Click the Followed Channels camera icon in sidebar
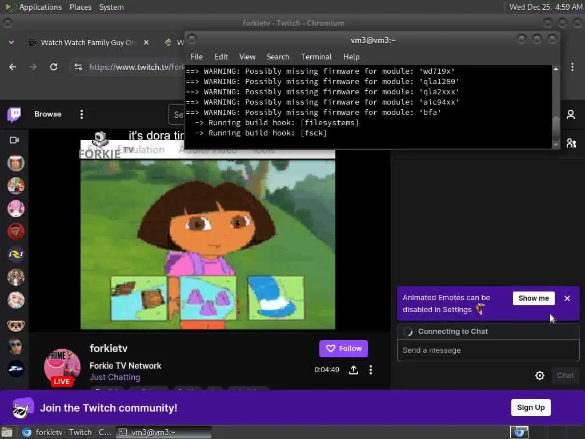Viewport: 585px width, 439px height. pyautogui.click(x=14, y=140)
